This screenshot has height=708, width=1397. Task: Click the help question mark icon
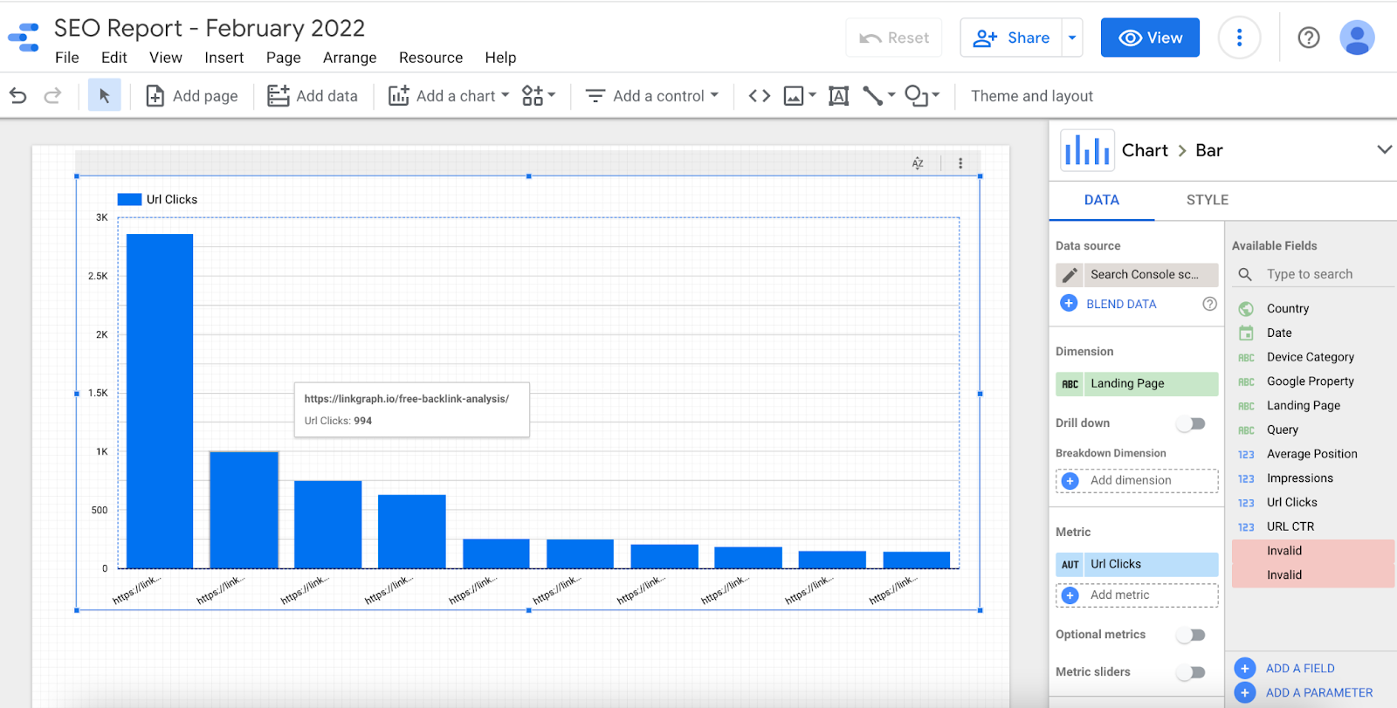tap(1309, 38)
